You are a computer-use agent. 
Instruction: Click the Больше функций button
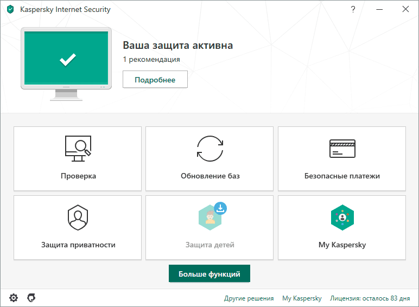coord(210,273)
